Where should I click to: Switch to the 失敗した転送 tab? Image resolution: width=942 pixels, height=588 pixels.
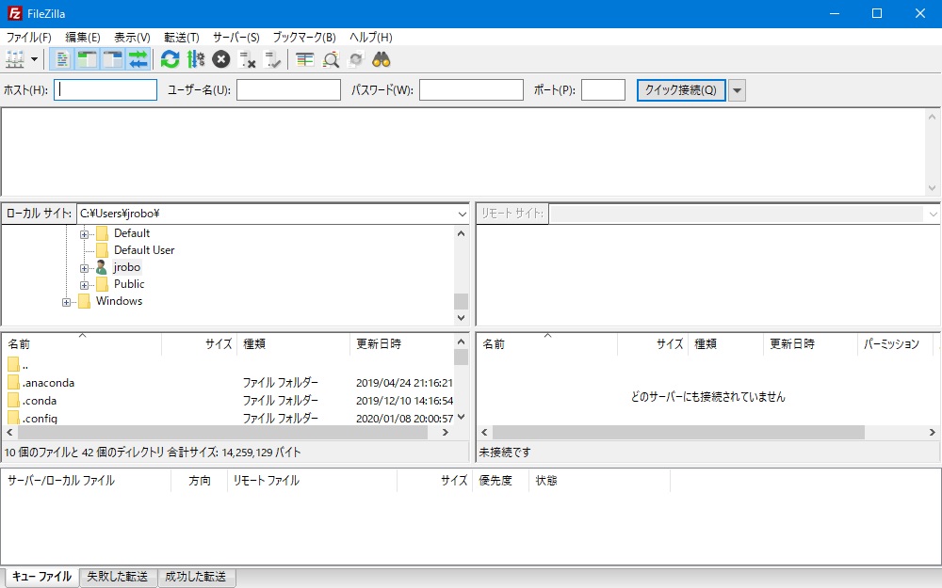coord(118,577)
